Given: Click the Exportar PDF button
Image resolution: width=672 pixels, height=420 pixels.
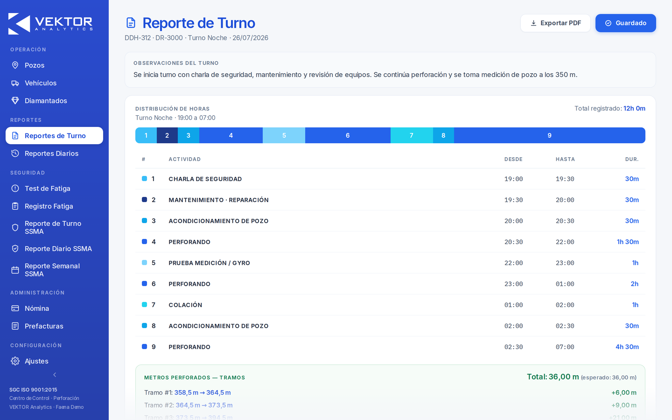Looking at the screenshot, I should (x=555, y=23).
